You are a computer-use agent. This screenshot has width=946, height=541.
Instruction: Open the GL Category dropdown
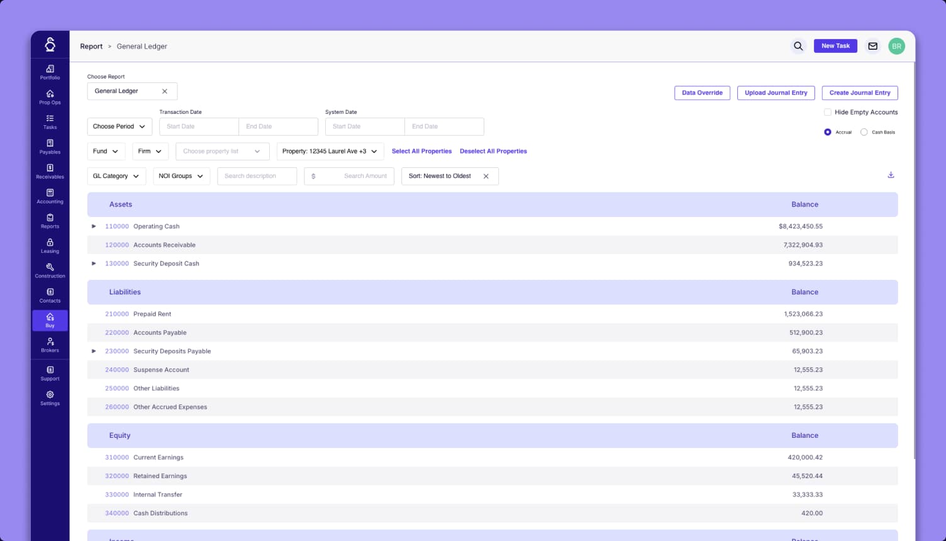coord(116,176)
